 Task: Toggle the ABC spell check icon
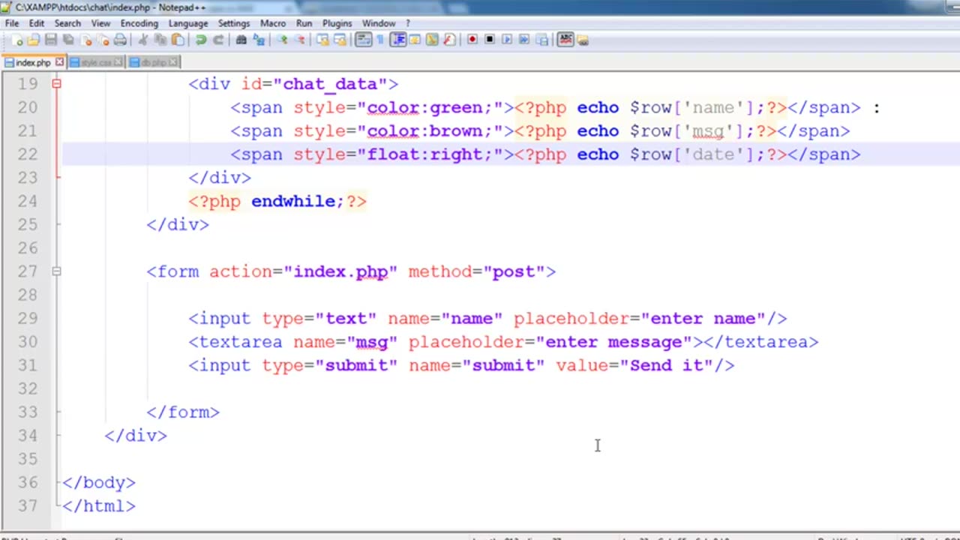coord(566,40)
